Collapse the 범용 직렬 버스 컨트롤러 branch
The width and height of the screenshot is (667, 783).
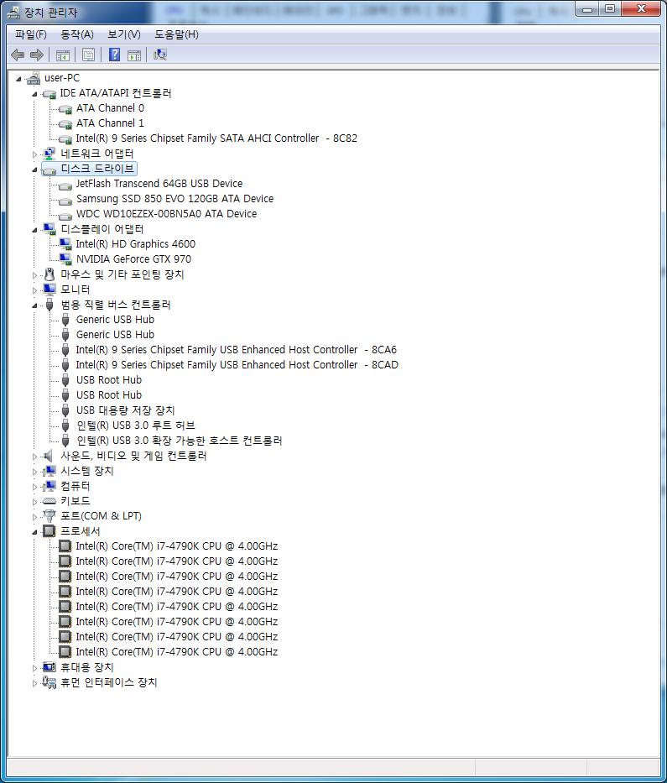click(x=34, y=305)
